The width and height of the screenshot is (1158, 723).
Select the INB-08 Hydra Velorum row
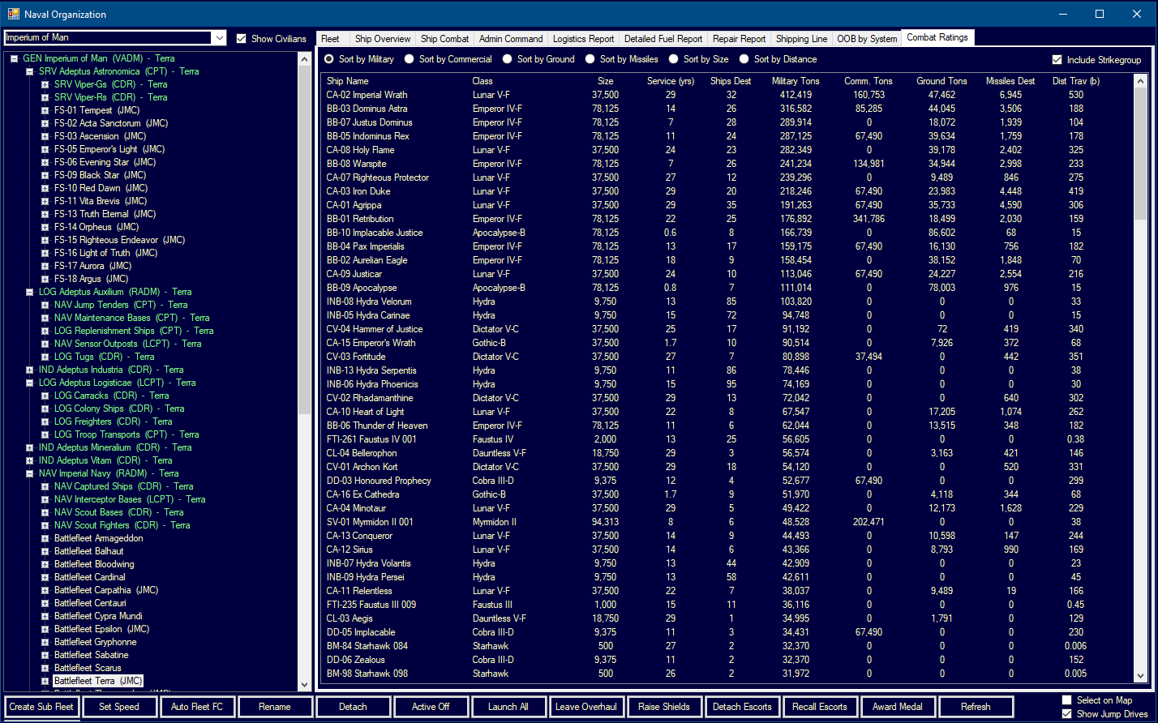coord(727,302)
